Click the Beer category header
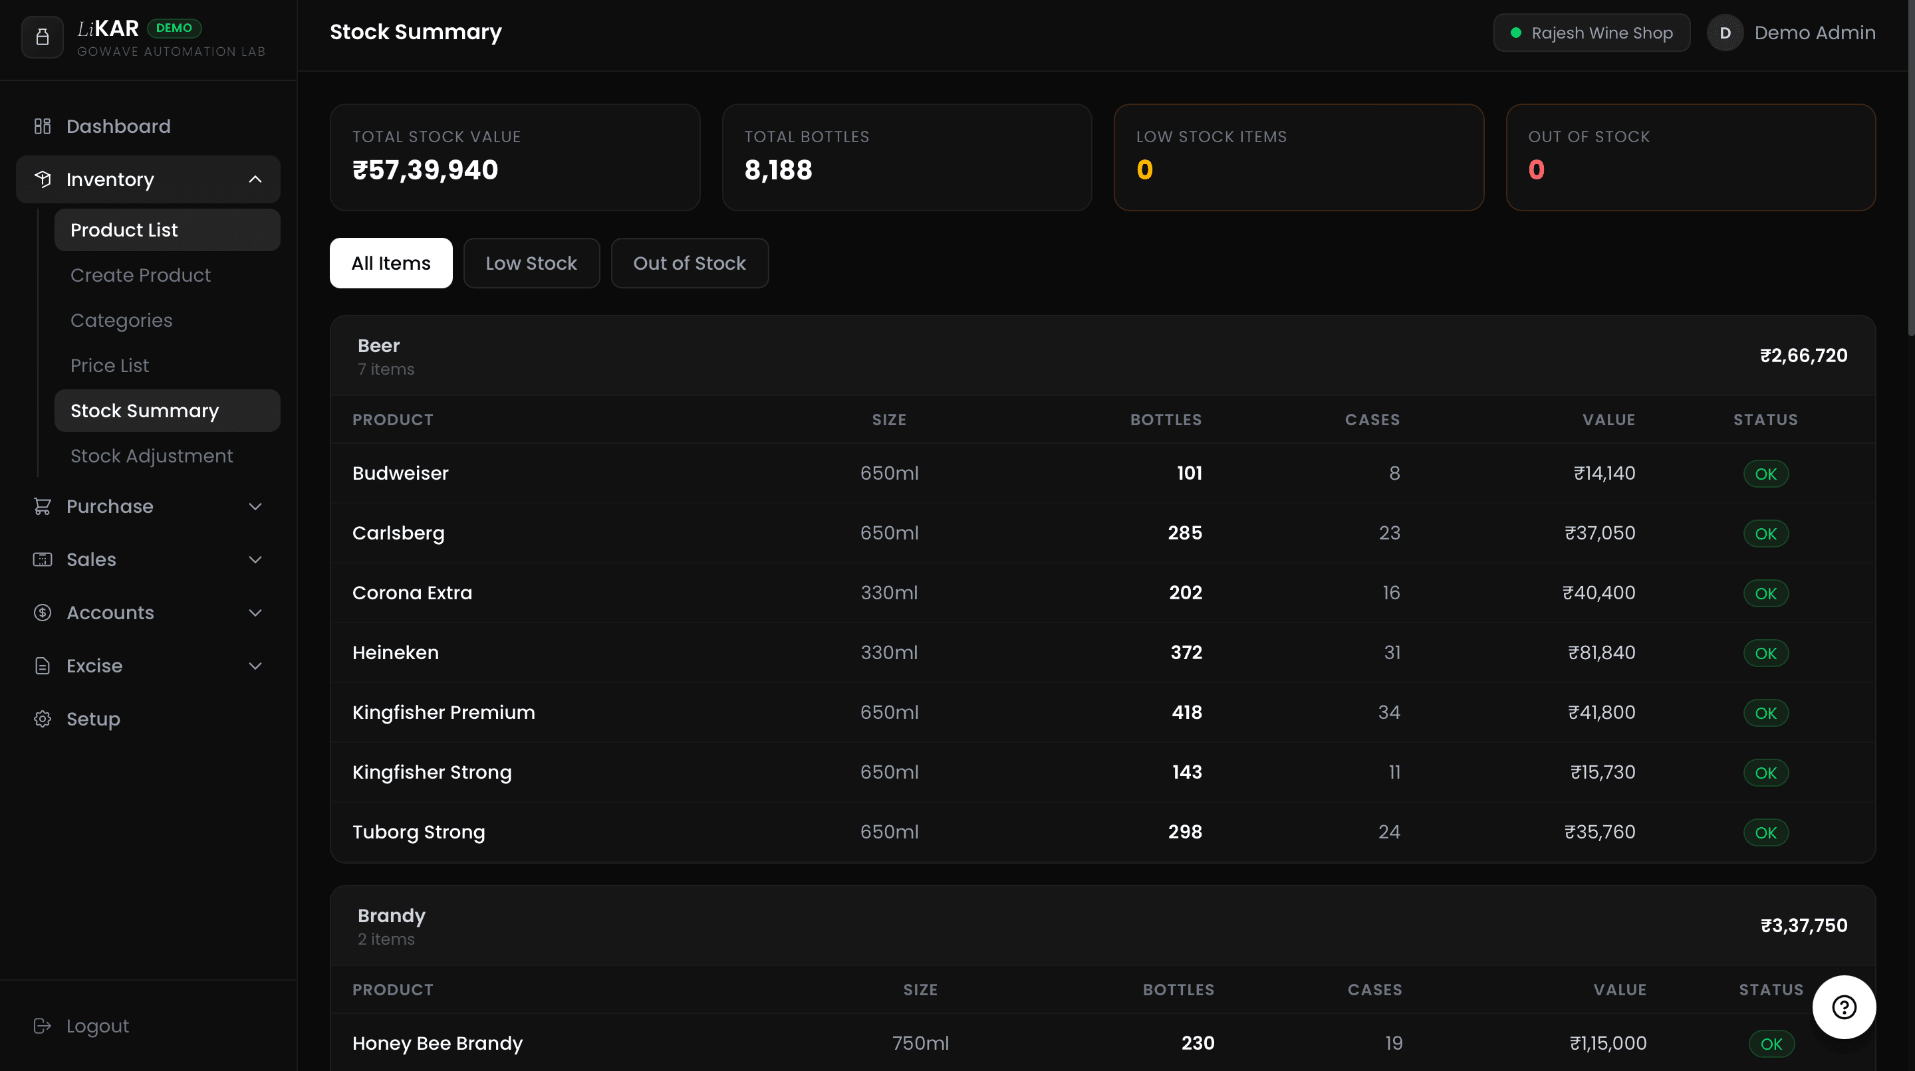 [x=1103, y=355]
